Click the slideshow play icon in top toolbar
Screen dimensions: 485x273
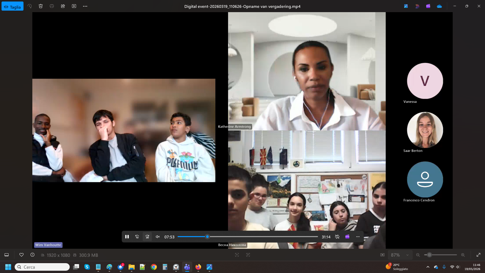74,6
